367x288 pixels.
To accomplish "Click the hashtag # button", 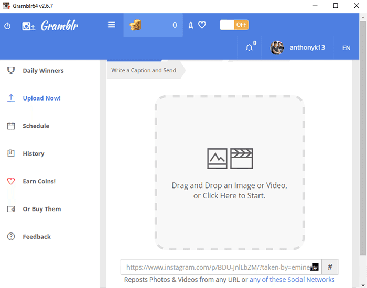I will point(330,267).
